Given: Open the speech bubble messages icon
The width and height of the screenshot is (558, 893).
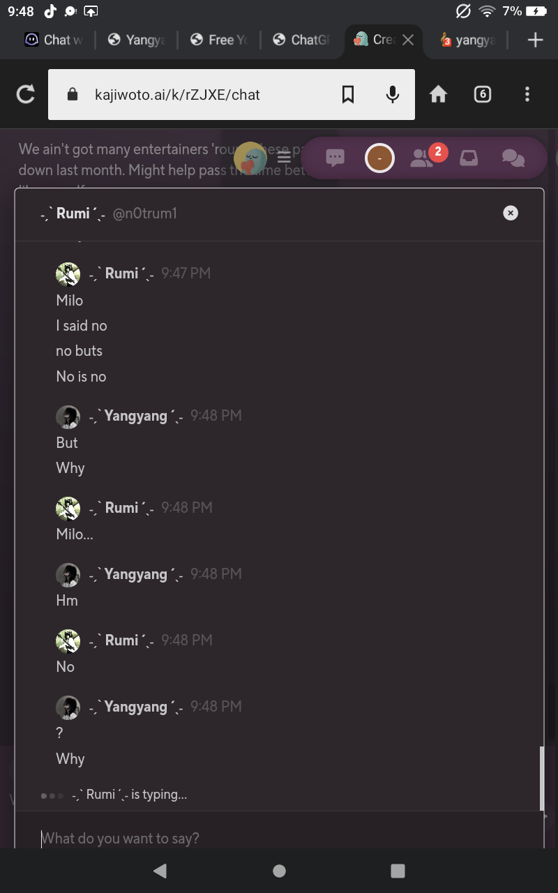Looking at the screenshot, I should pyautogui.click(x=335, y=158).
